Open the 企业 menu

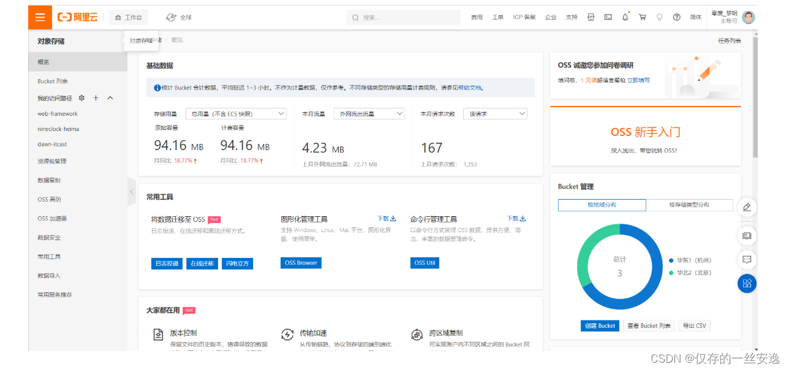pos(551,17)
